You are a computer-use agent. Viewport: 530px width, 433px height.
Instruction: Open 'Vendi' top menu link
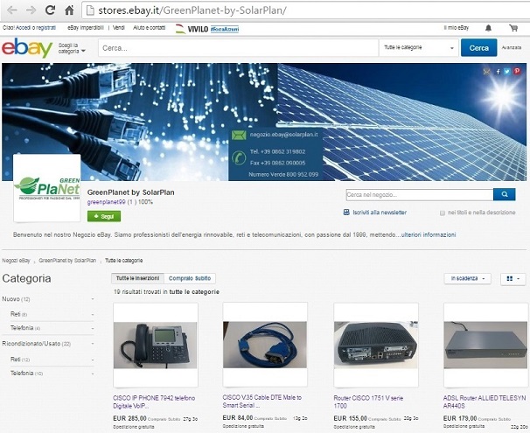(119, 28)
